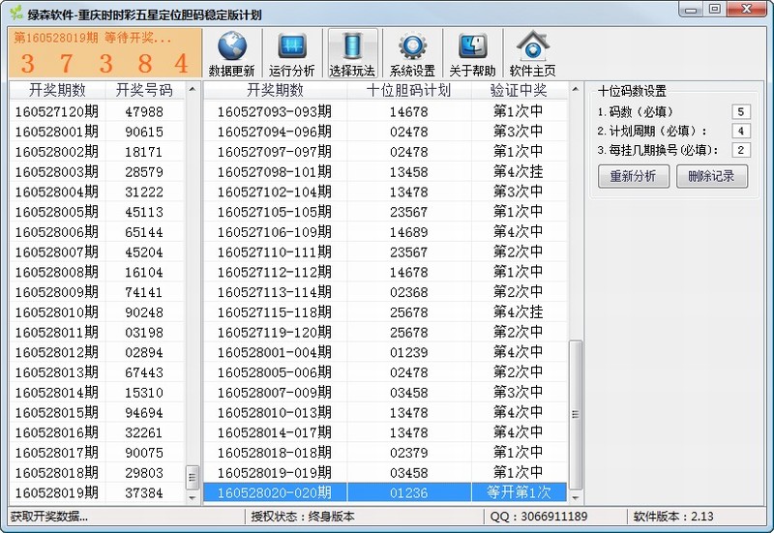
Task: Click the 验证中奖 column header
Action: point(519,90)
